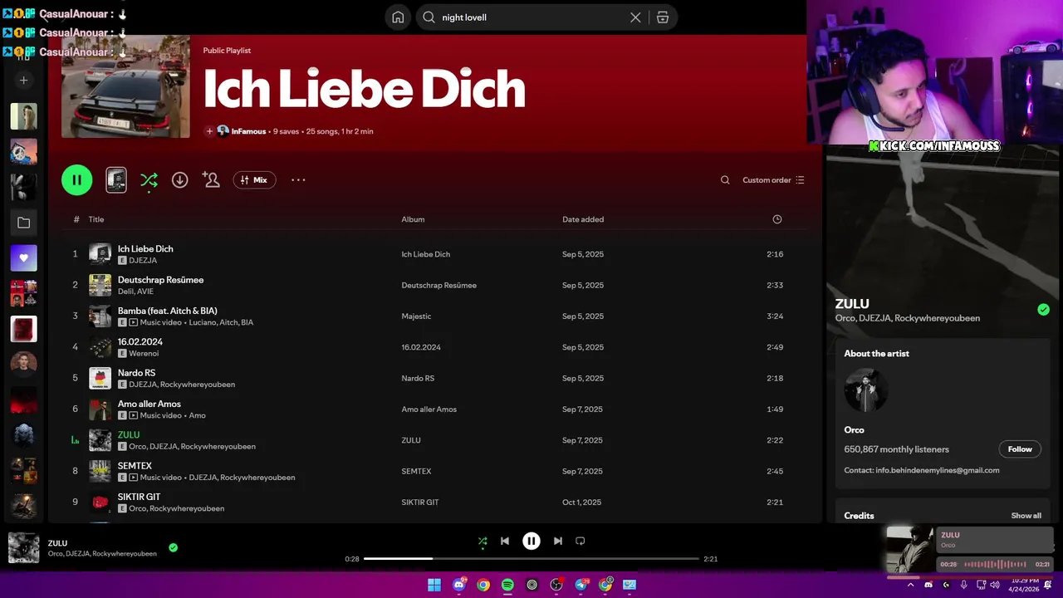The width and height of the screenshot is (1063, 598).
Task: Open the InFamous profile link
Action: (248, 131)
